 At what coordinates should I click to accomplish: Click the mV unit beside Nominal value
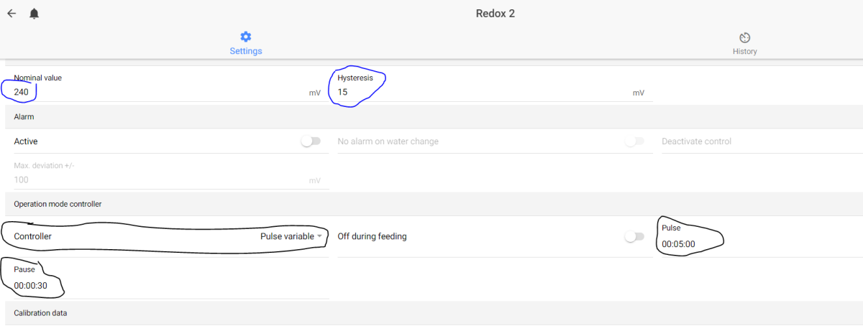coord(315,93)
